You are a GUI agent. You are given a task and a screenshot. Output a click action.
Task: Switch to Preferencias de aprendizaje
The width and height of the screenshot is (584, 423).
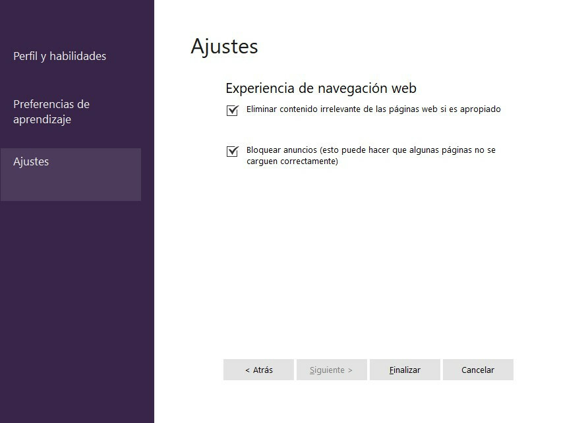click(x=51, y=112)
